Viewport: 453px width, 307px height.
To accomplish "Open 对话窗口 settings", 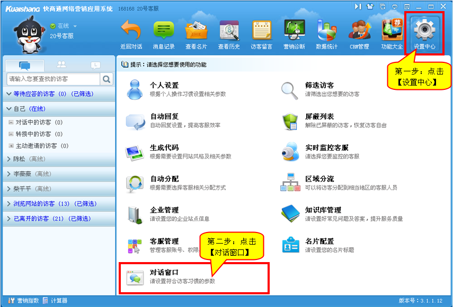I will (164, 276).
